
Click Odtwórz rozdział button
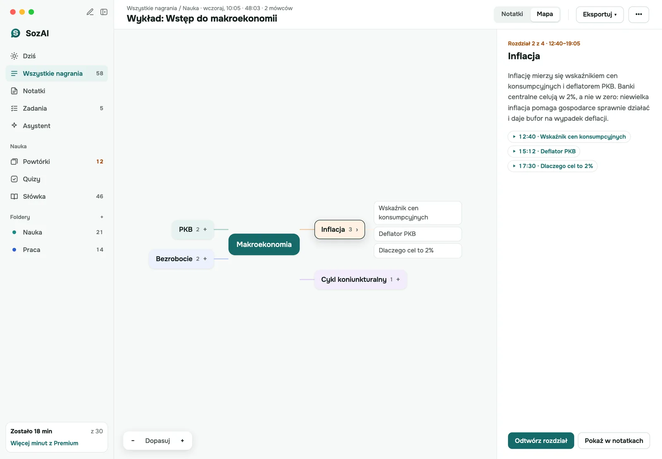tap(541, 440)
